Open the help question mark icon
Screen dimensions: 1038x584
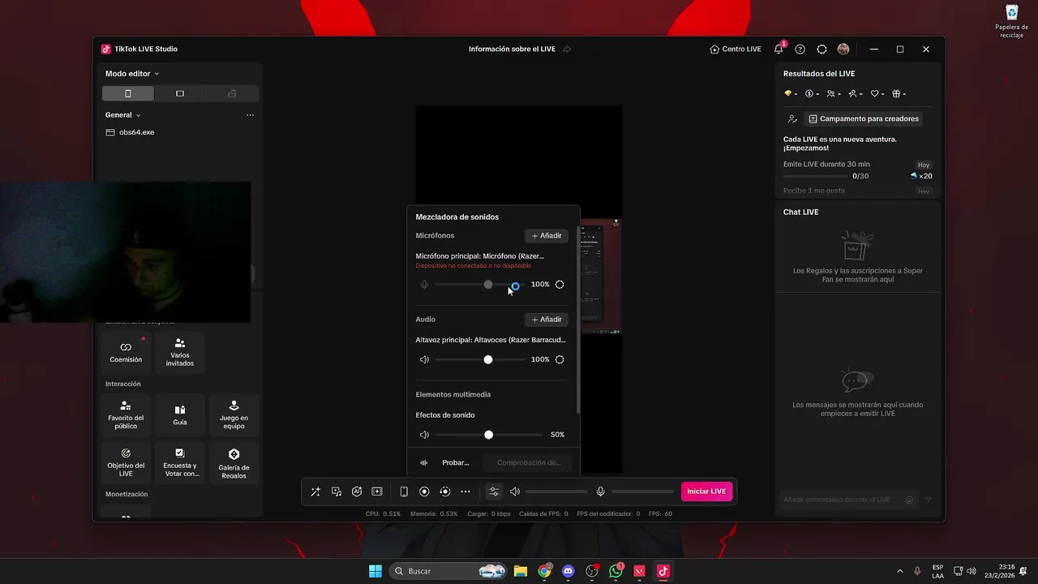800,49
